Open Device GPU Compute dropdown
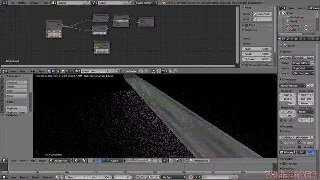The image size is (320, 180). (303, 73)
